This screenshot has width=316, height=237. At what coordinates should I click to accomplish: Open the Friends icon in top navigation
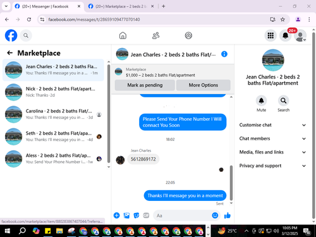pyautogui.click(x=155, y=35)
